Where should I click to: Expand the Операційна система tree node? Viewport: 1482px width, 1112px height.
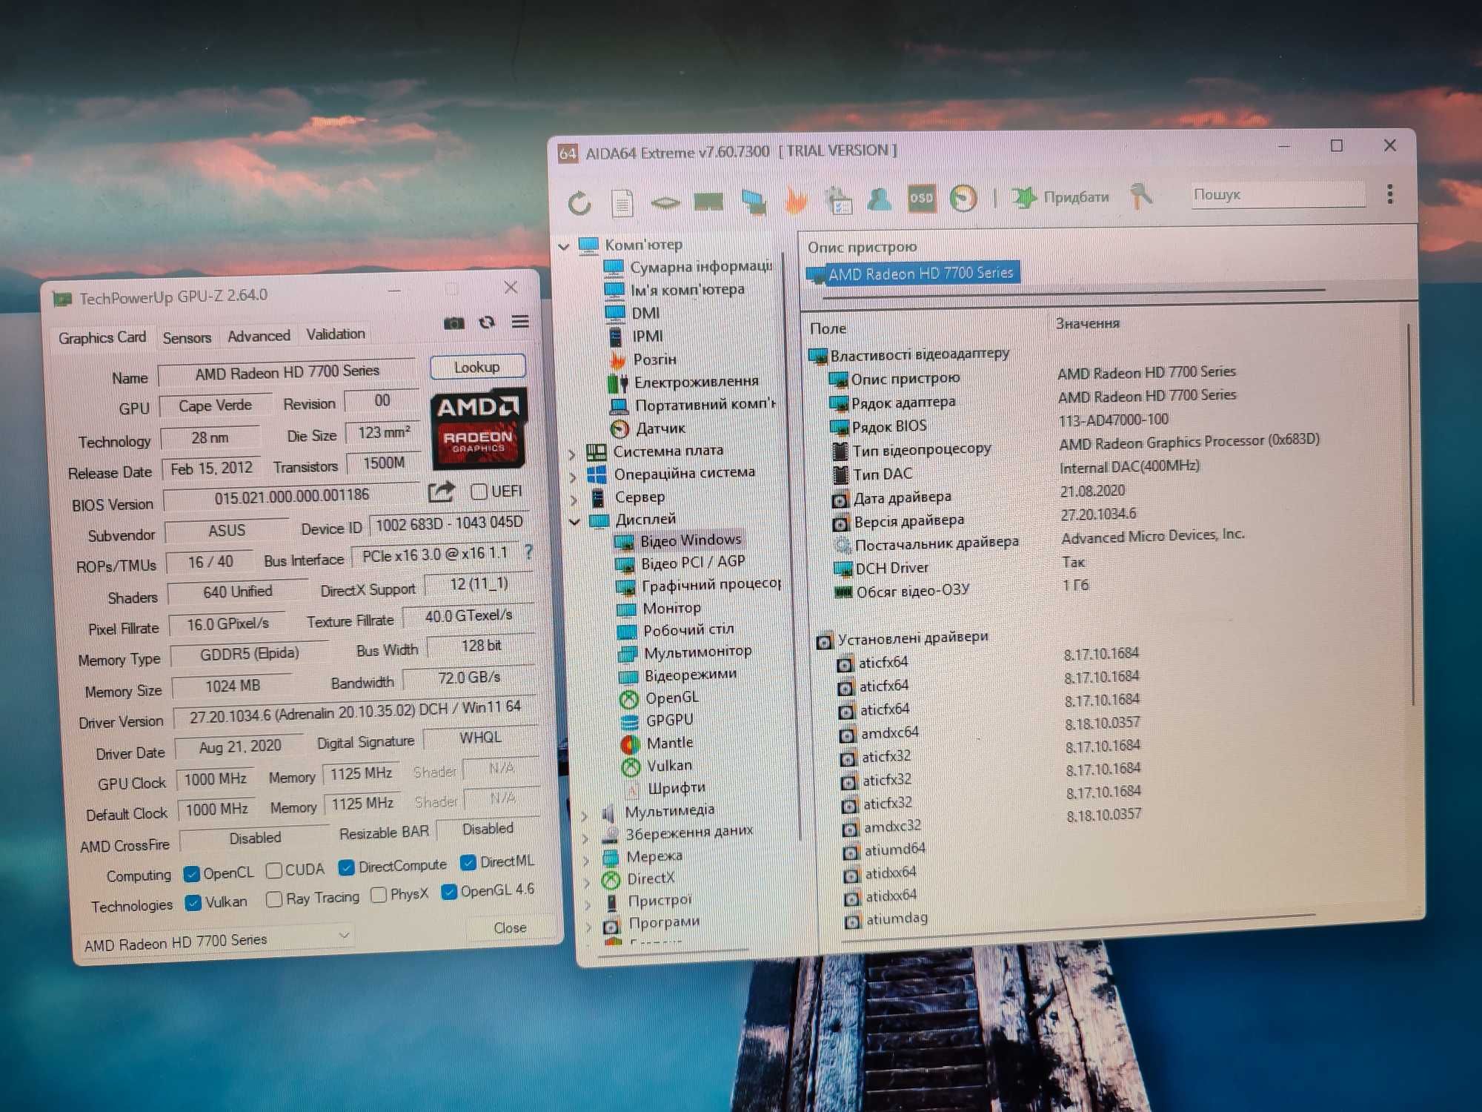[x=573, y=477]
